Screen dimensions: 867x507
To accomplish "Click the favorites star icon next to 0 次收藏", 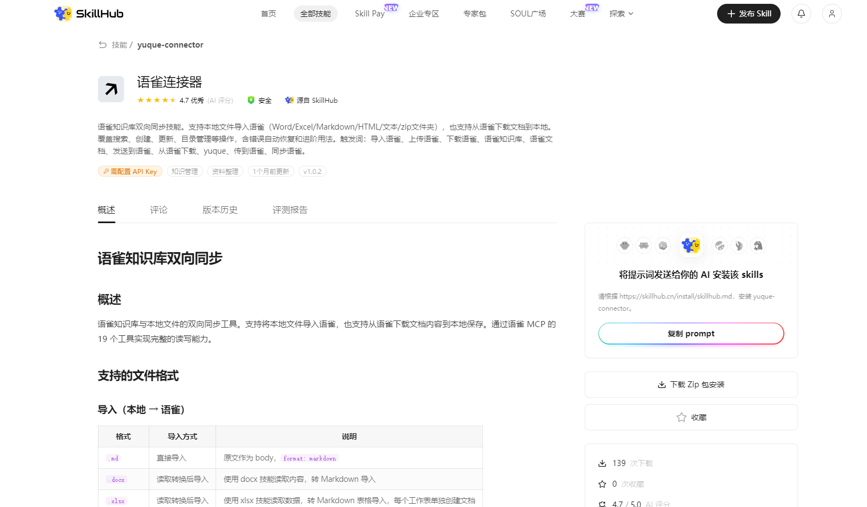I will [602, 484].
